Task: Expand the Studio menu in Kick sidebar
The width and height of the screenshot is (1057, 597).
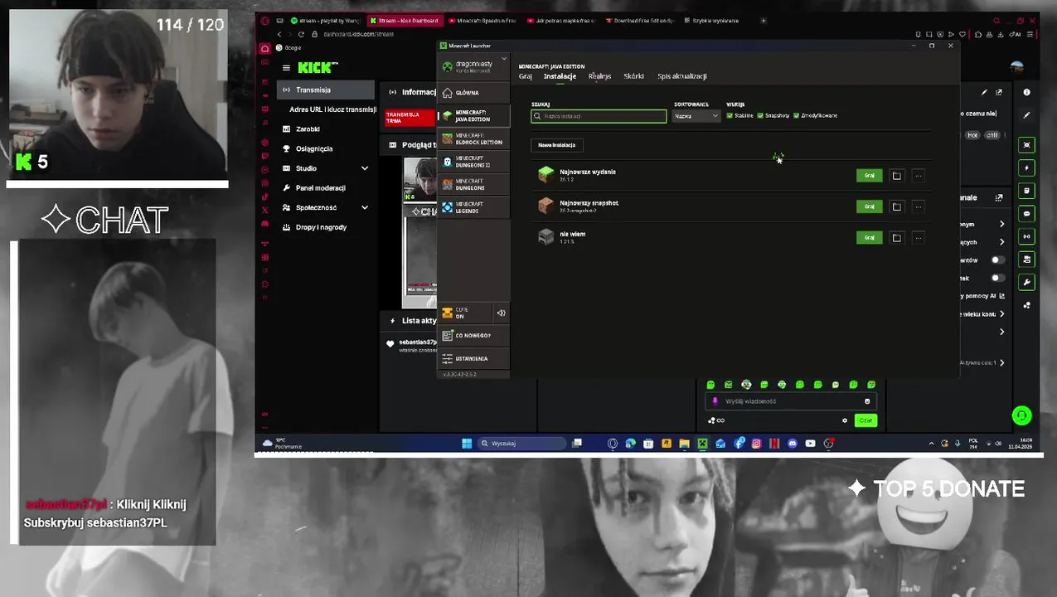Action: (364, 168)
